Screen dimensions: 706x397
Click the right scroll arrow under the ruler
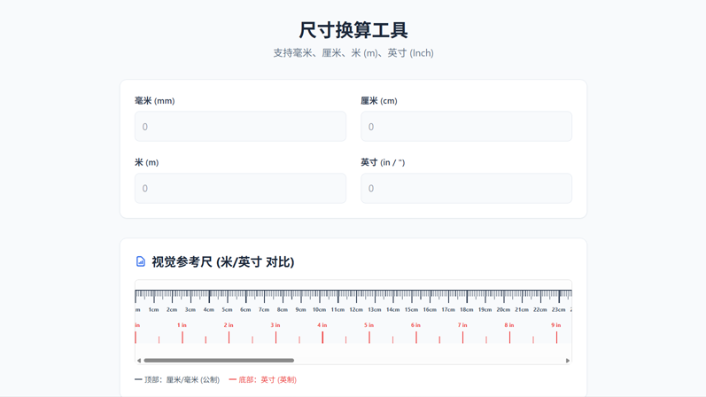tap(568, 361)
